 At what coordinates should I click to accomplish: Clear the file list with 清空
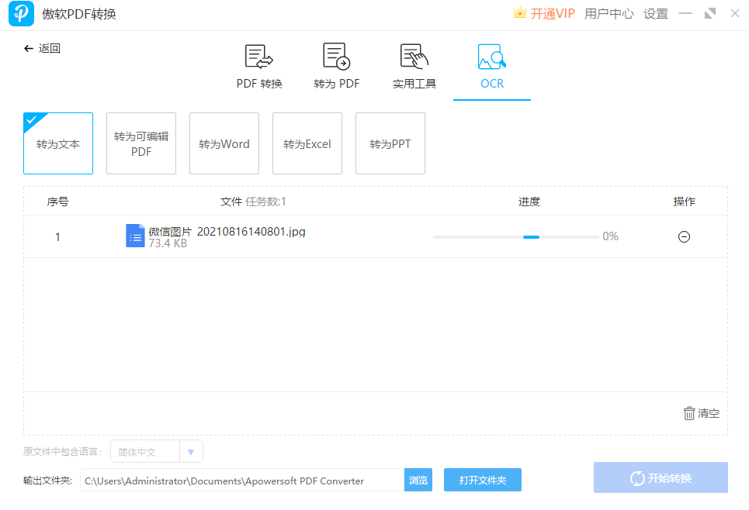pos(701,413)
